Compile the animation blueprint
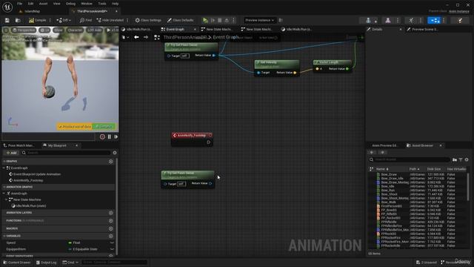Screen dimensions: 474x267 [38, 20]
